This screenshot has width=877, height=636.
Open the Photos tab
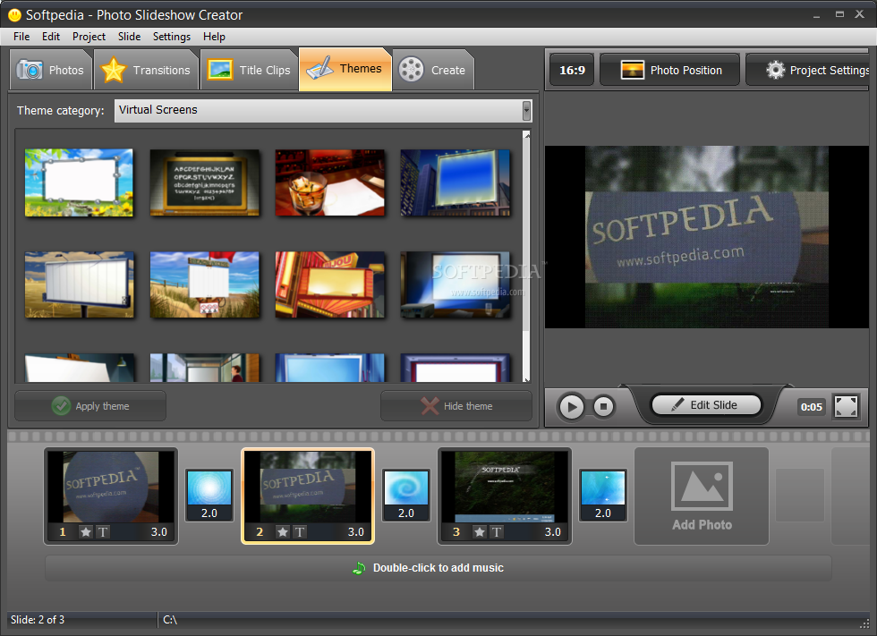click(51, 70)
